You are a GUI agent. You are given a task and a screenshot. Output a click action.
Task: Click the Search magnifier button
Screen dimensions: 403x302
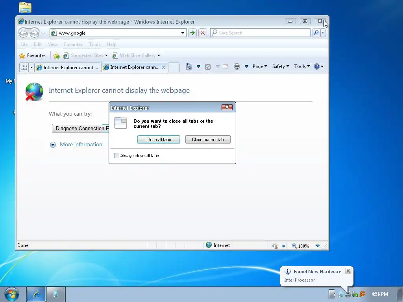point(316,33)
